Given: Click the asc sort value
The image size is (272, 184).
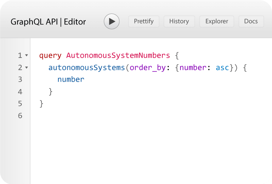Looking at the screenshot, I should [x=222, y=68].
